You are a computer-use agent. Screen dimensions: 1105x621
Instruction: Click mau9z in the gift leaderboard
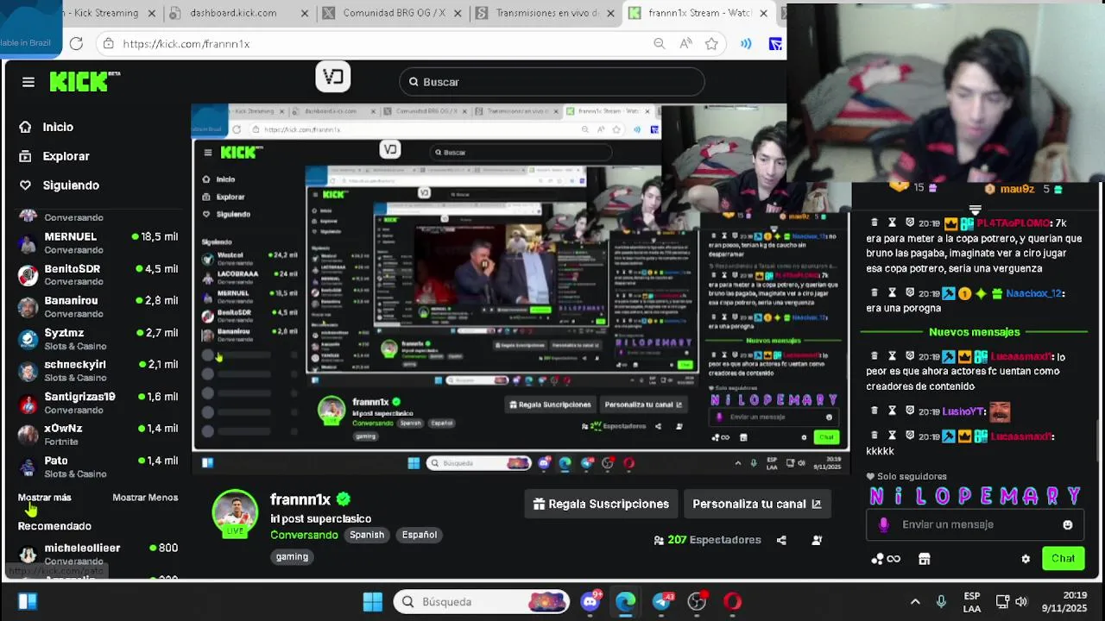1016,189
